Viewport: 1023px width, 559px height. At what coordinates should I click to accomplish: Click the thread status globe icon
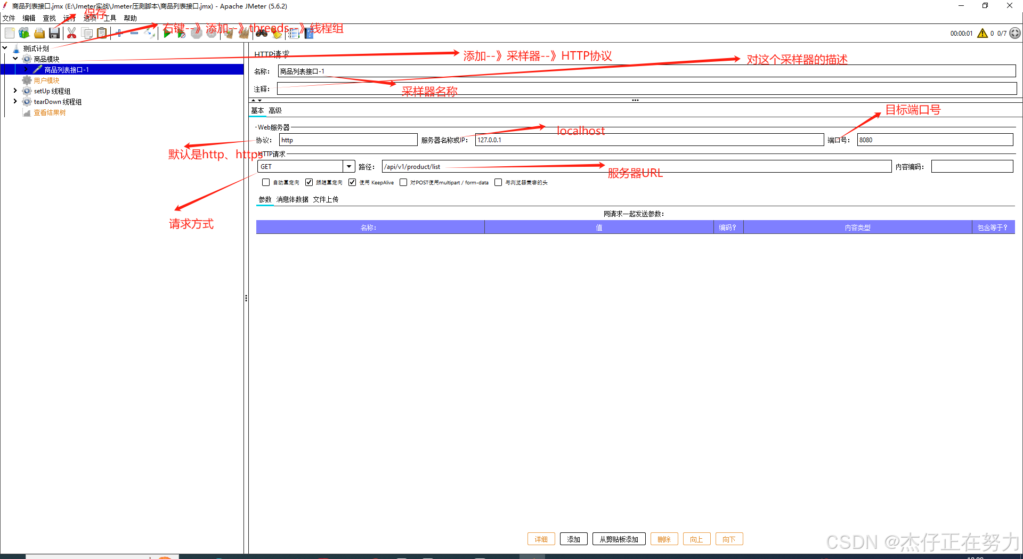(1015, 33)
